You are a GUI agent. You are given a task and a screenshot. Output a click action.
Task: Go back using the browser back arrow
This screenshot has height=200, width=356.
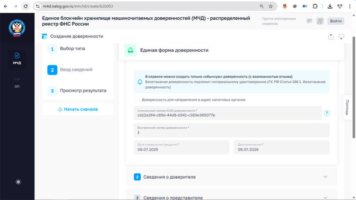coord(6,6)
